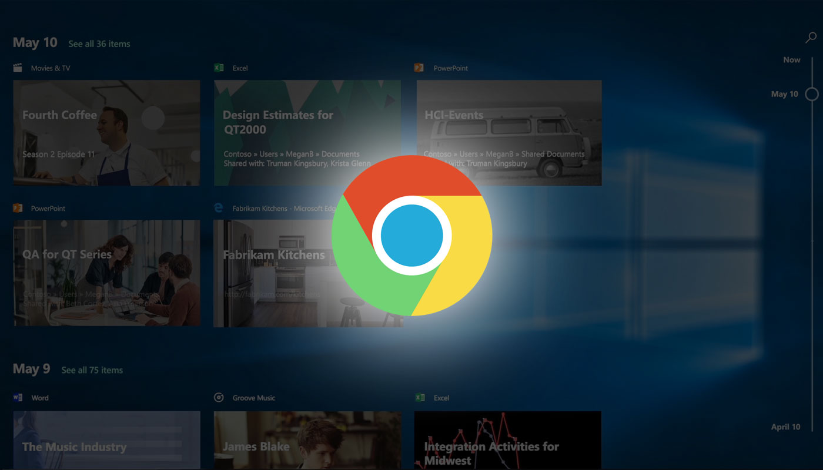Open See all 75 items link
The image size is (823, 470).
(92, 370)
